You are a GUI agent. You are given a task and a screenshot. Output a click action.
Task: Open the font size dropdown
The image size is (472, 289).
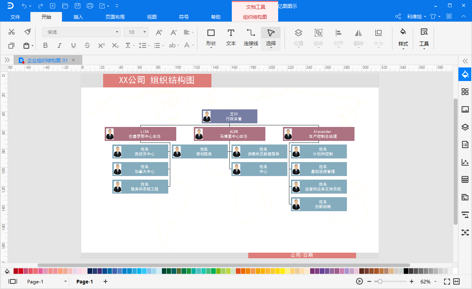[144, 32]
